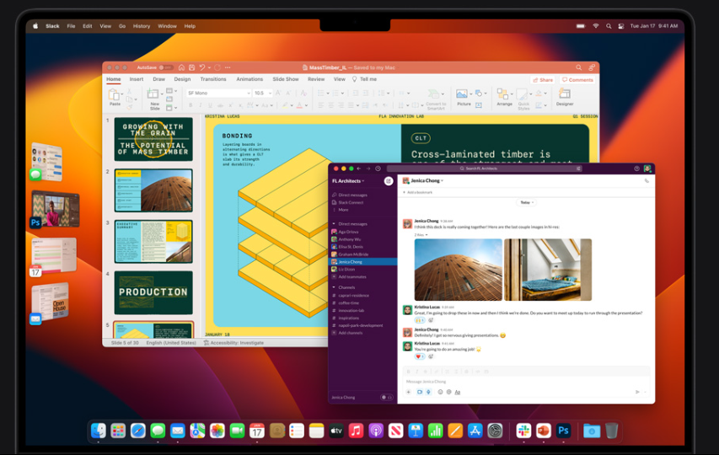Open Photoshop from the Dock
The width and height of the screenshot is (719, 455).
click(563, 431)
